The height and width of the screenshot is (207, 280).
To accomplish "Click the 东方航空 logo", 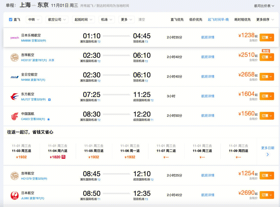I will (15, 96).
